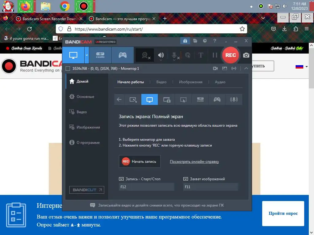Toggle speaker sound recording icon
This screenshot has width=314, height=235.
tap(161, 55)
